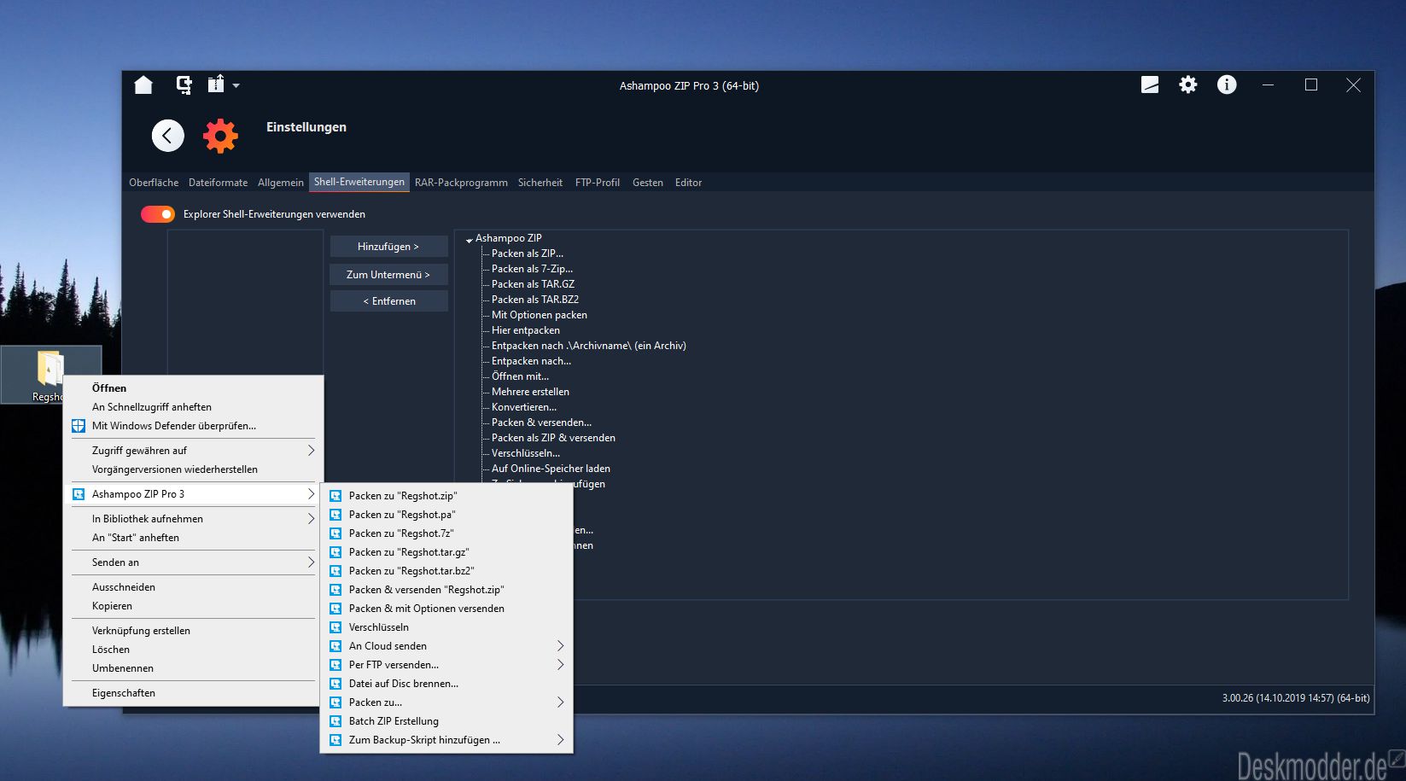Select tree item Mit Optionen packen
This screenshot has height=781, width=1406.
pyautogui.click(x=539, y=315)
